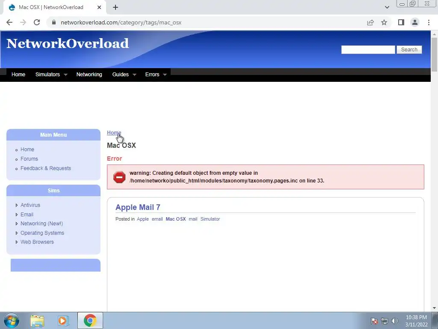Open the Antivirus sims link
Image resolution: width=438 pixels, height=329 pixels.
click(30, 205)
